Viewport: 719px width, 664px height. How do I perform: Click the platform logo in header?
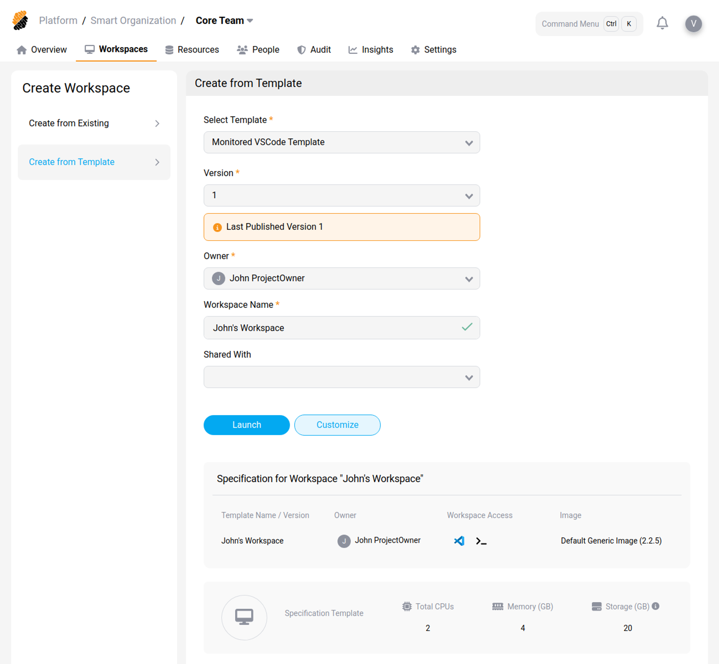point(20,20)
